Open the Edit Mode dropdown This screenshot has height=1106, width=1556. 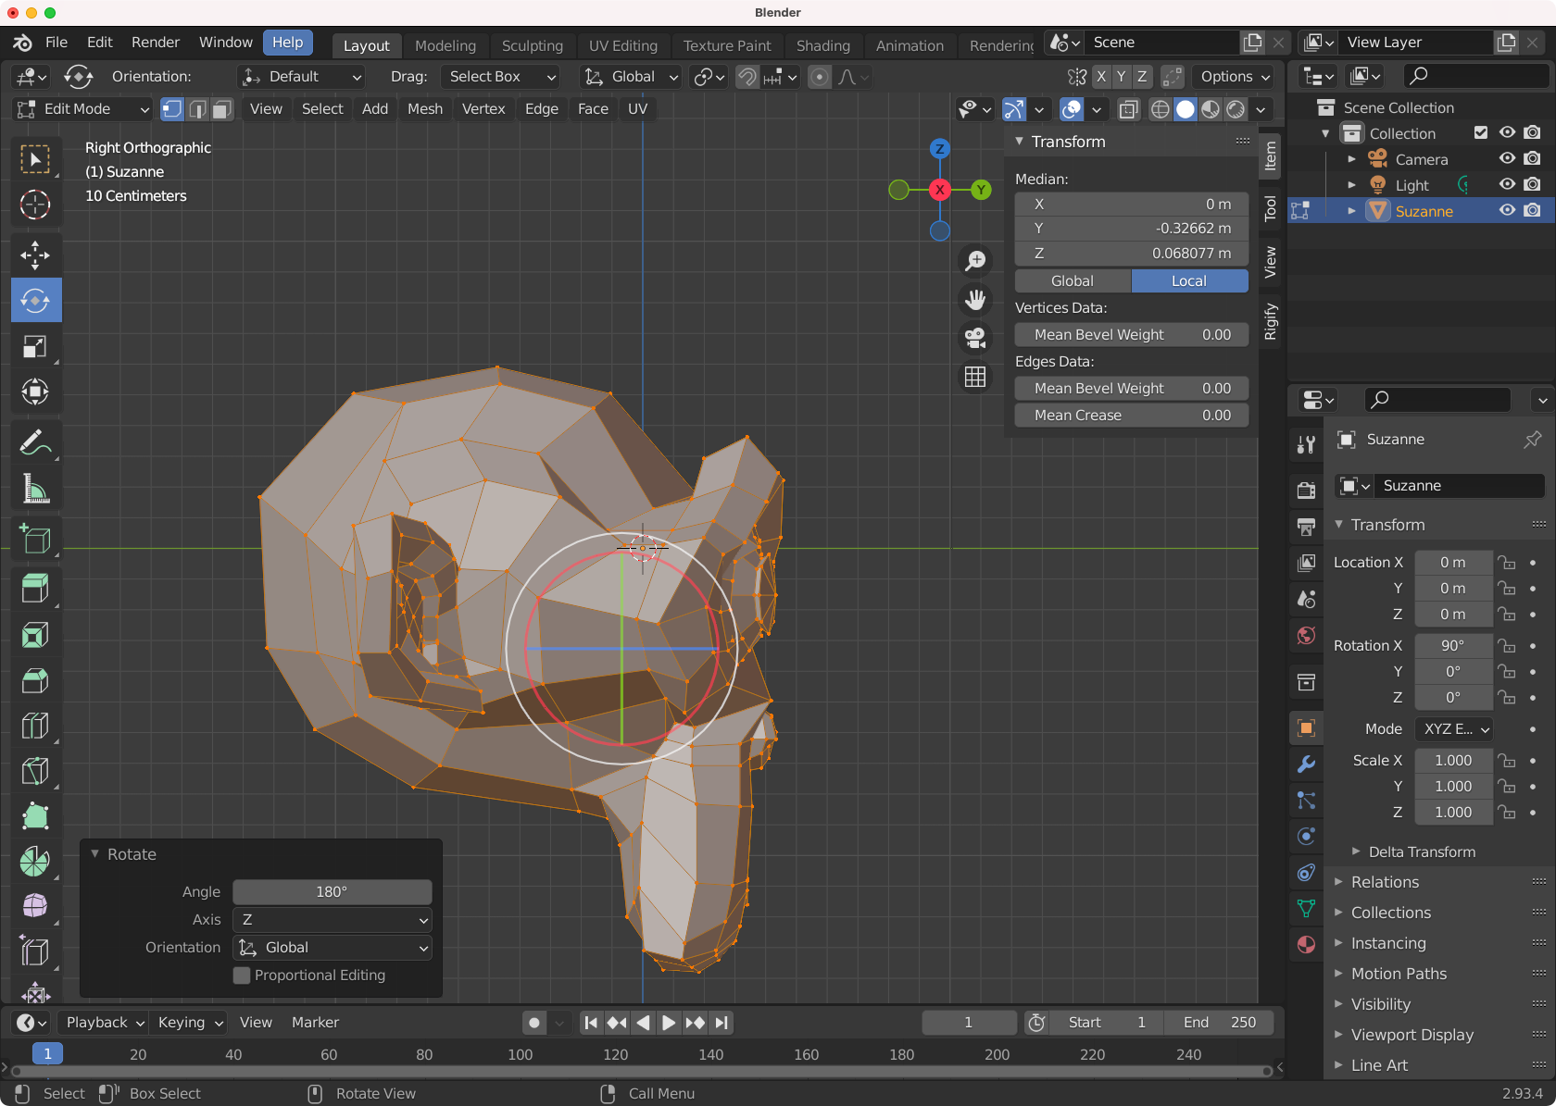[83, 109]
